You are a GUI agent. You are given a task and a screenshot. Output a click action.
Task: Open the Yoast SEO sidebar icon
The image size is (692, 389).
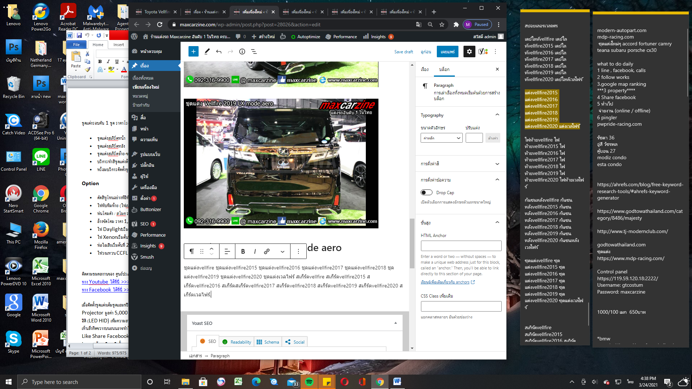pos(483,52)
